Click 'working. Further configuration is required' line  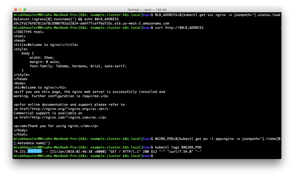pos(61,96)
